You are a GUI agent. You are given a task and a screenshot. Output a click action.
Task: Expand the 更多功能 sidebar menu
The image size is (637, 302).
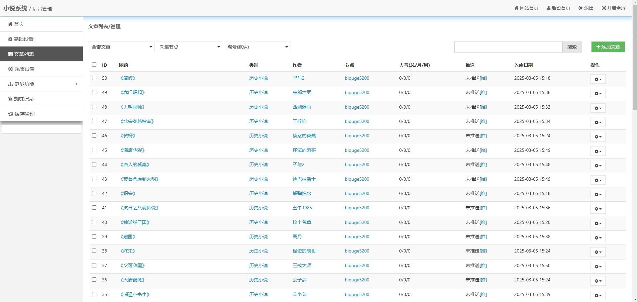pyautogui.click(x=41, y=84)
